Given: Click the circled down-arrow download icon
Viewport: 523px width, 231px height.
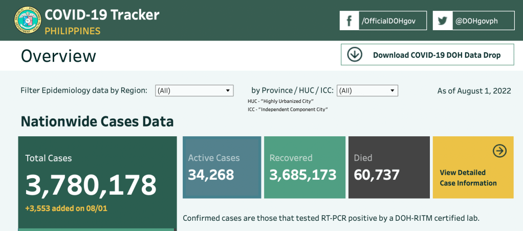Looking at the screenshot, I should [355, 55].
